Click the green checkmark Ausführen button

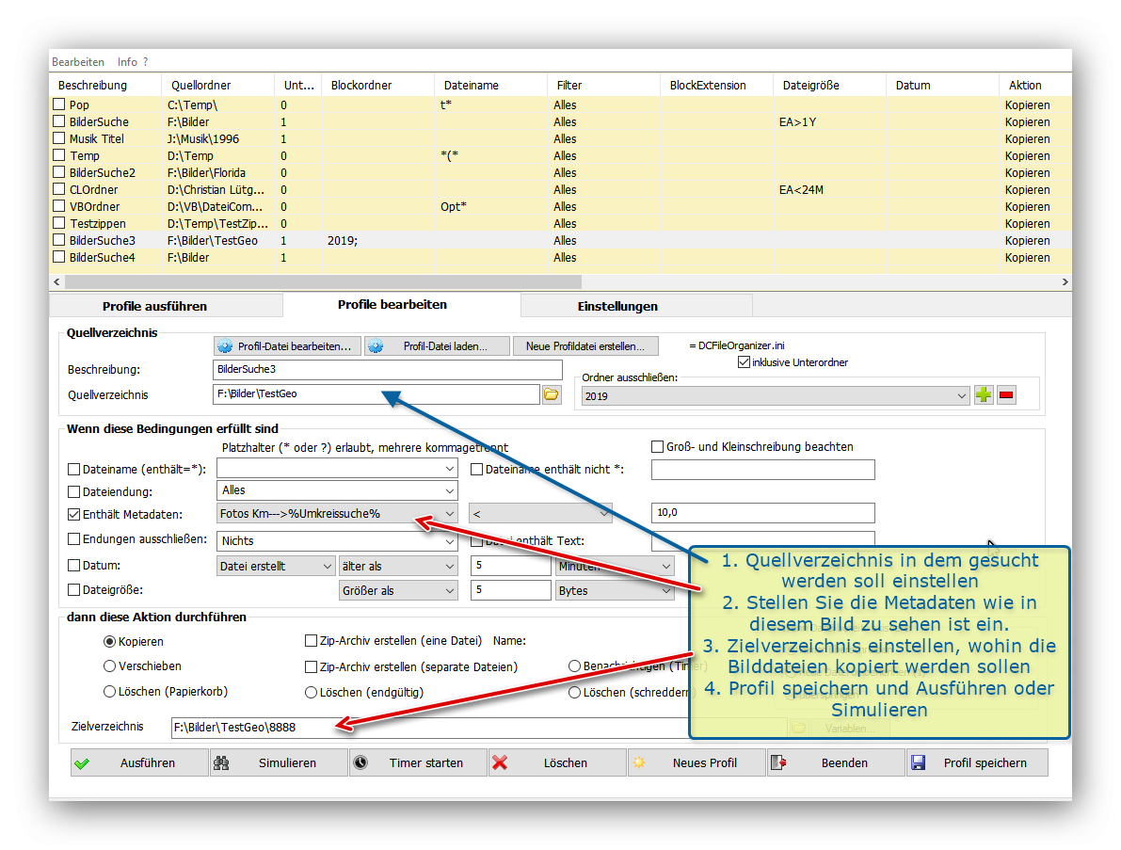click(139, 762)
